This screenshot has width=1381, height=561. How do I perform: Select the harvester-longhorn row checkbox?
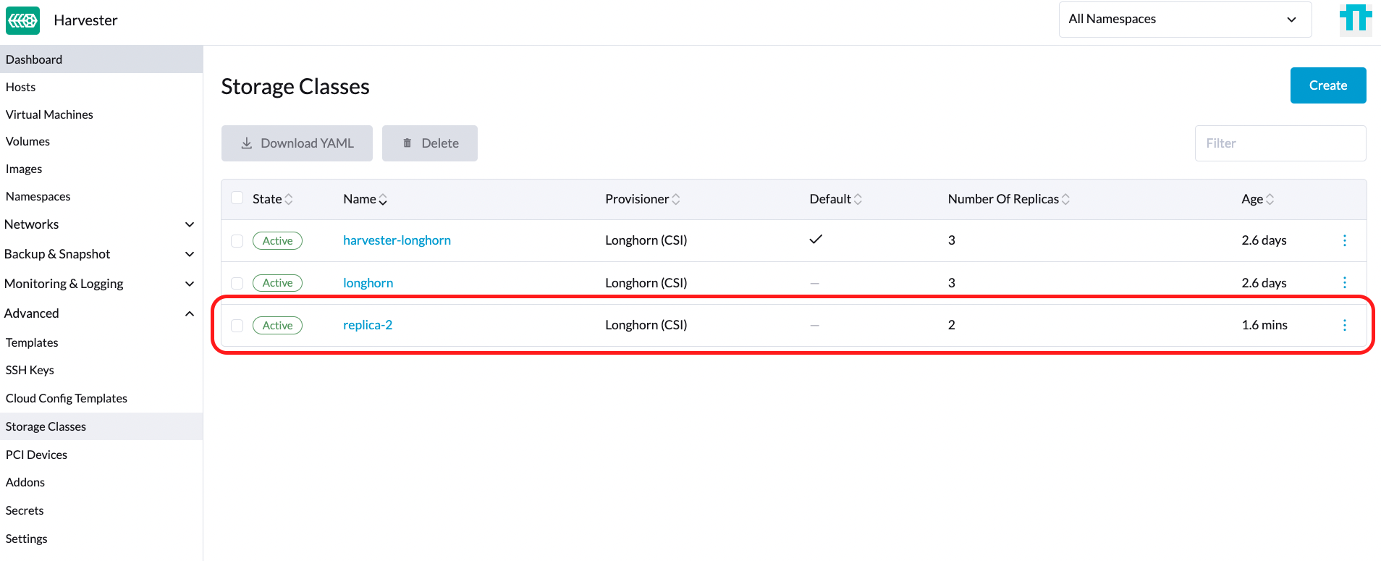(237, 241)
